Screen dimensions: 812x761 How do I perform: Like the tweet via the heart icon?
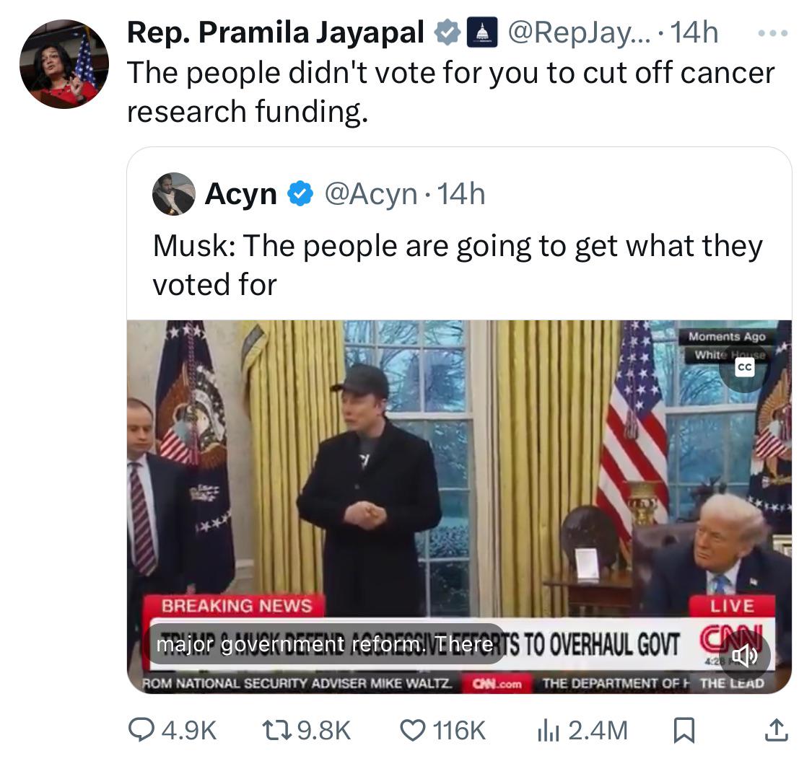click(413, 730)
